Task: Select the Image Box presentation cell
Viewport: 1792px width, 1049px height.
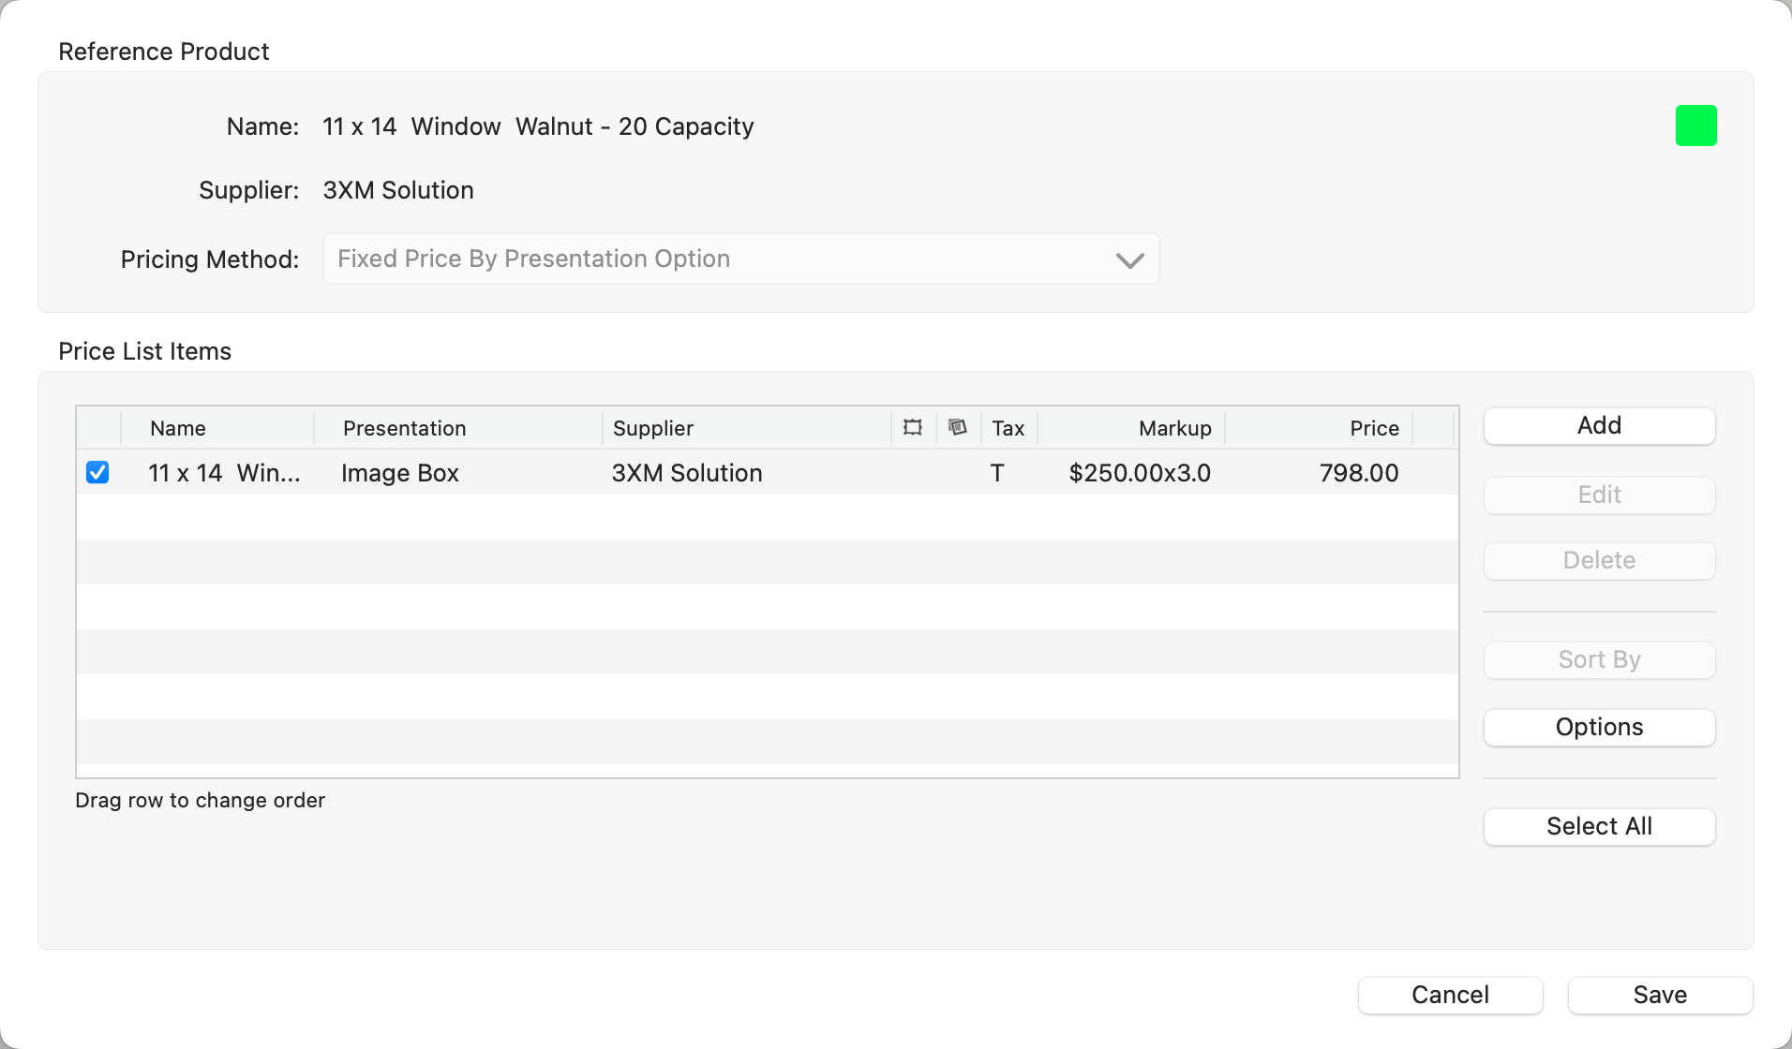Action: tap(400, 474)
